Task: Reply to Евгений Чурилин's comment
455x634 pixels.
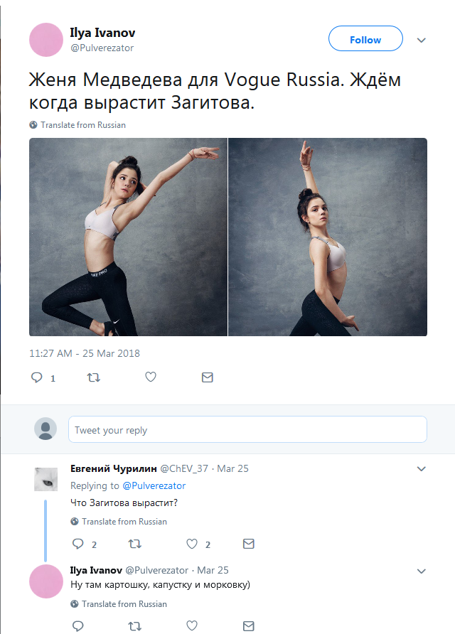Action: coord(77,544)
